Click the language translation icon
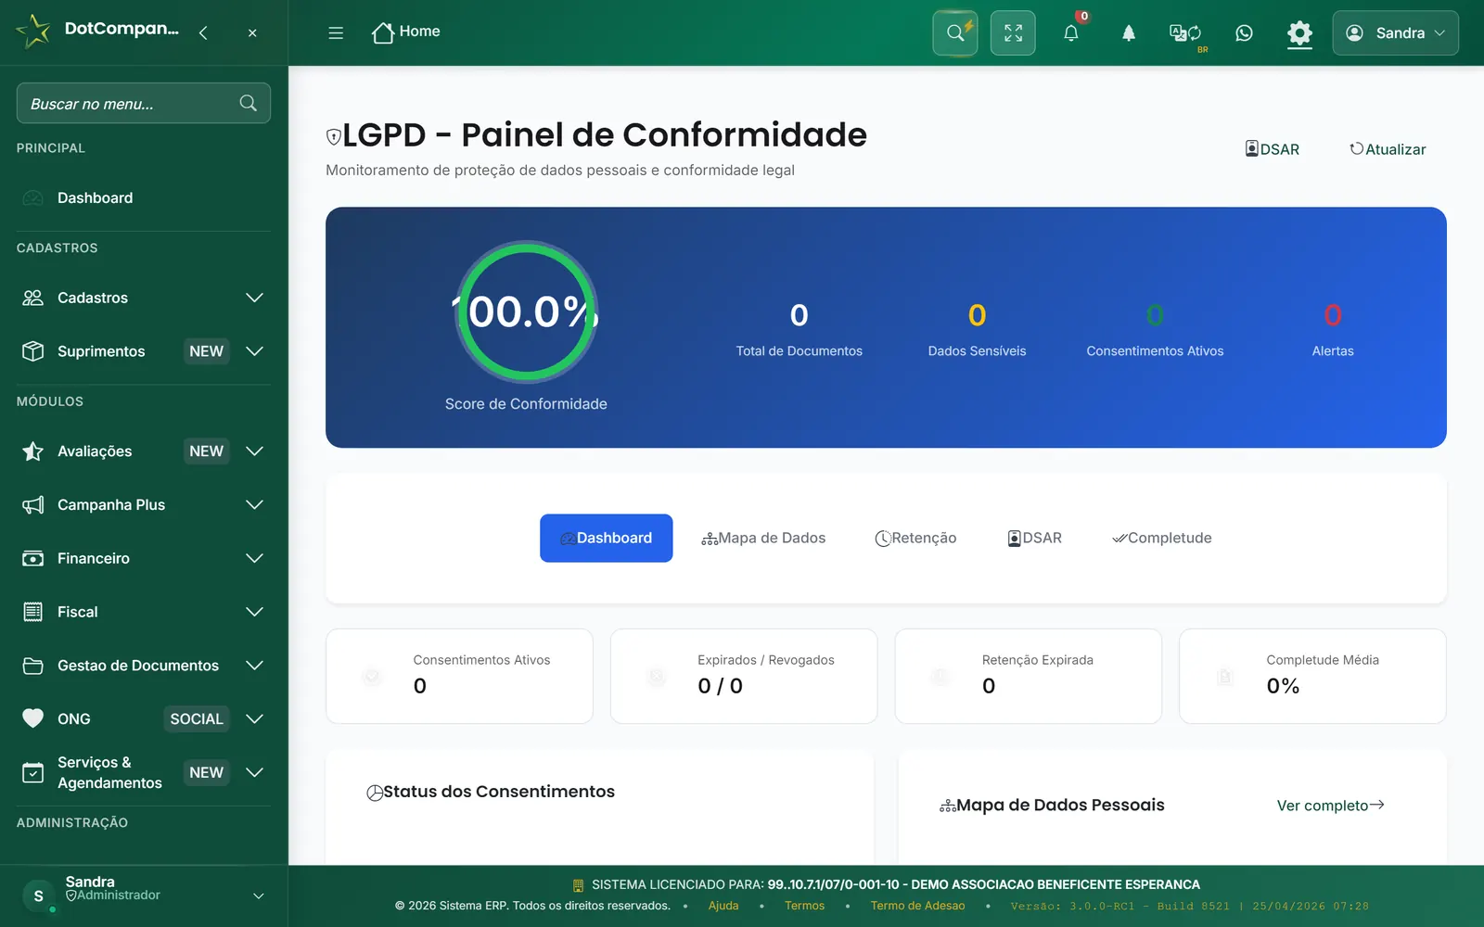1484x927 pixels. tap(1185, 33)
